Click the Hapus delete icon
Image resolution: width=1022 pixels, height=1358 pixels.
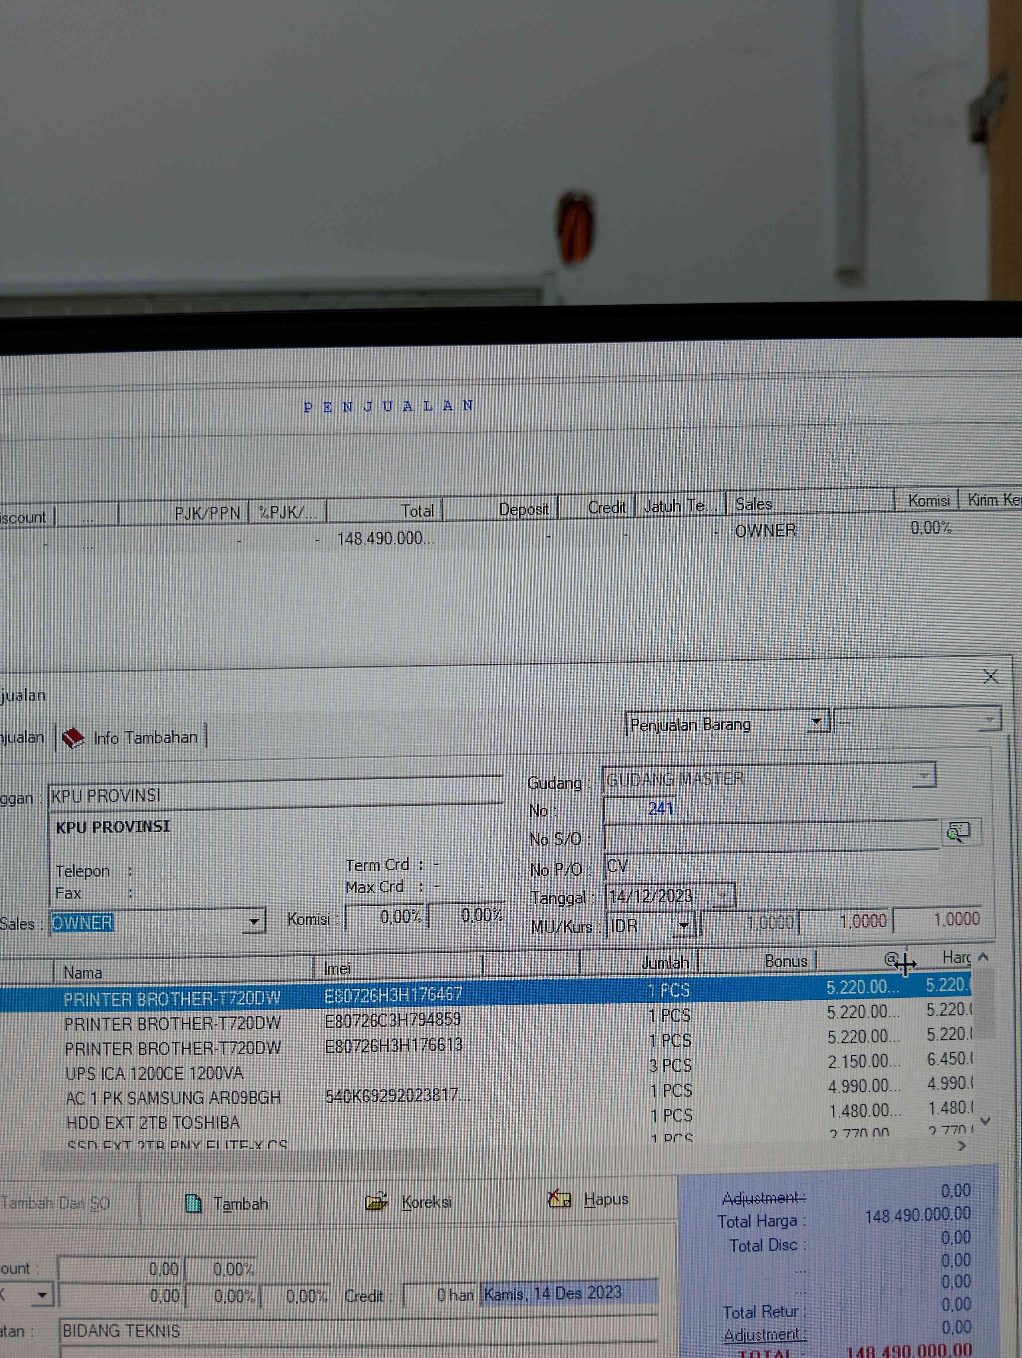click(x=559, y=1198)
